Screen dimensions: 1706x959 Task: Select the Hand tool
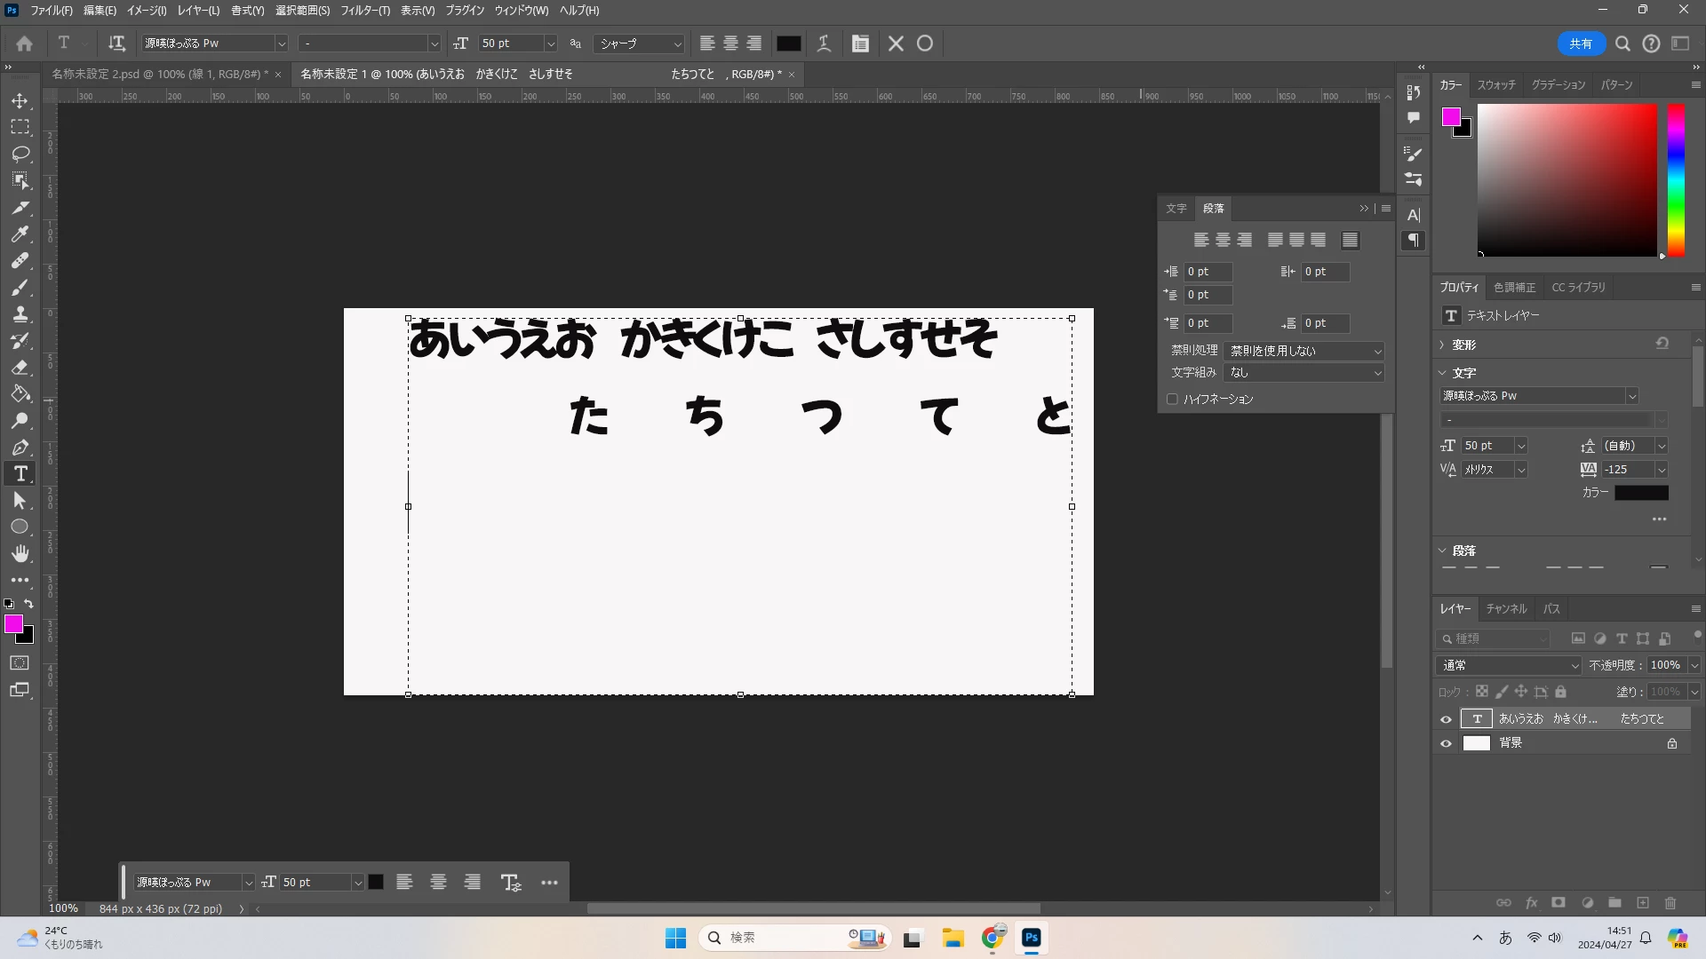point(20,554)
